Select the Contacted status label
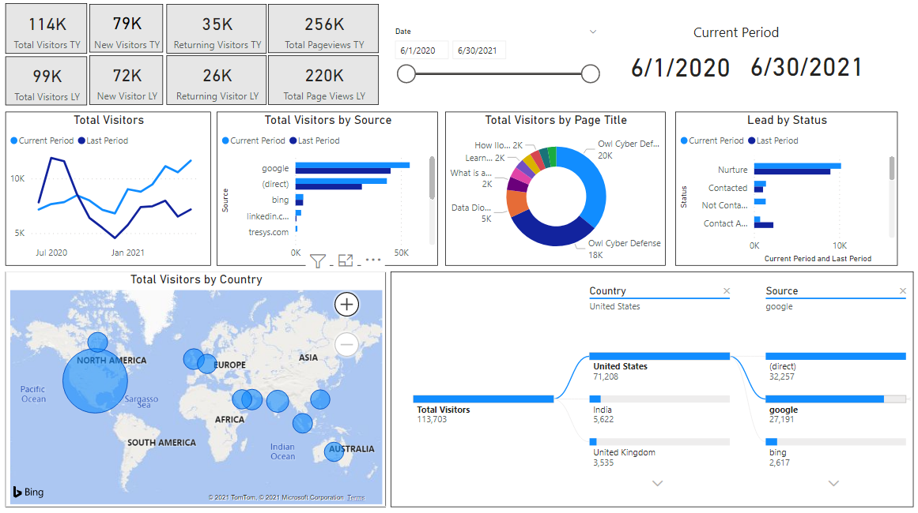Screen dimensions: 918x513 (727, 188)
